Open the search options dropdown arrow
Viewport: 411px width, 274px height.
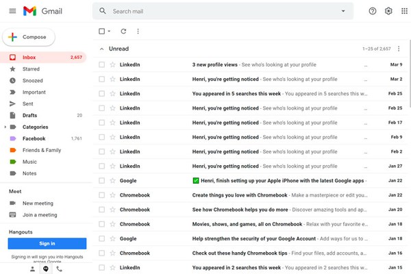click(343, 11)
